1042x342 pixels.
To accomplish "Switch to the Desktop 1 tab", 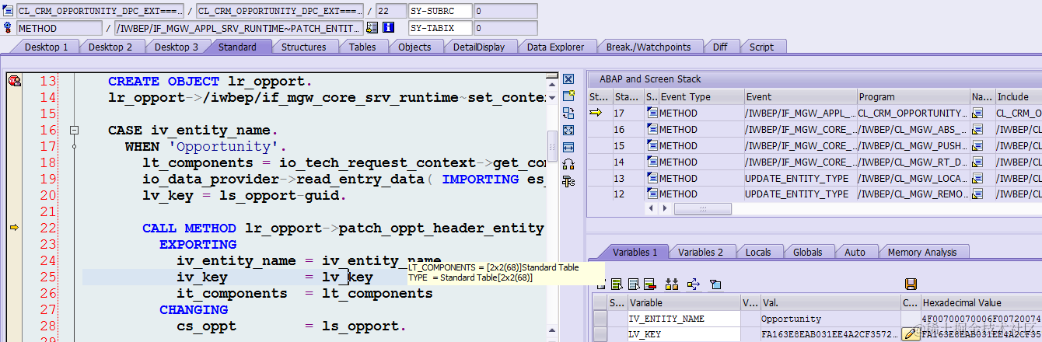I will tap(47, 47).
